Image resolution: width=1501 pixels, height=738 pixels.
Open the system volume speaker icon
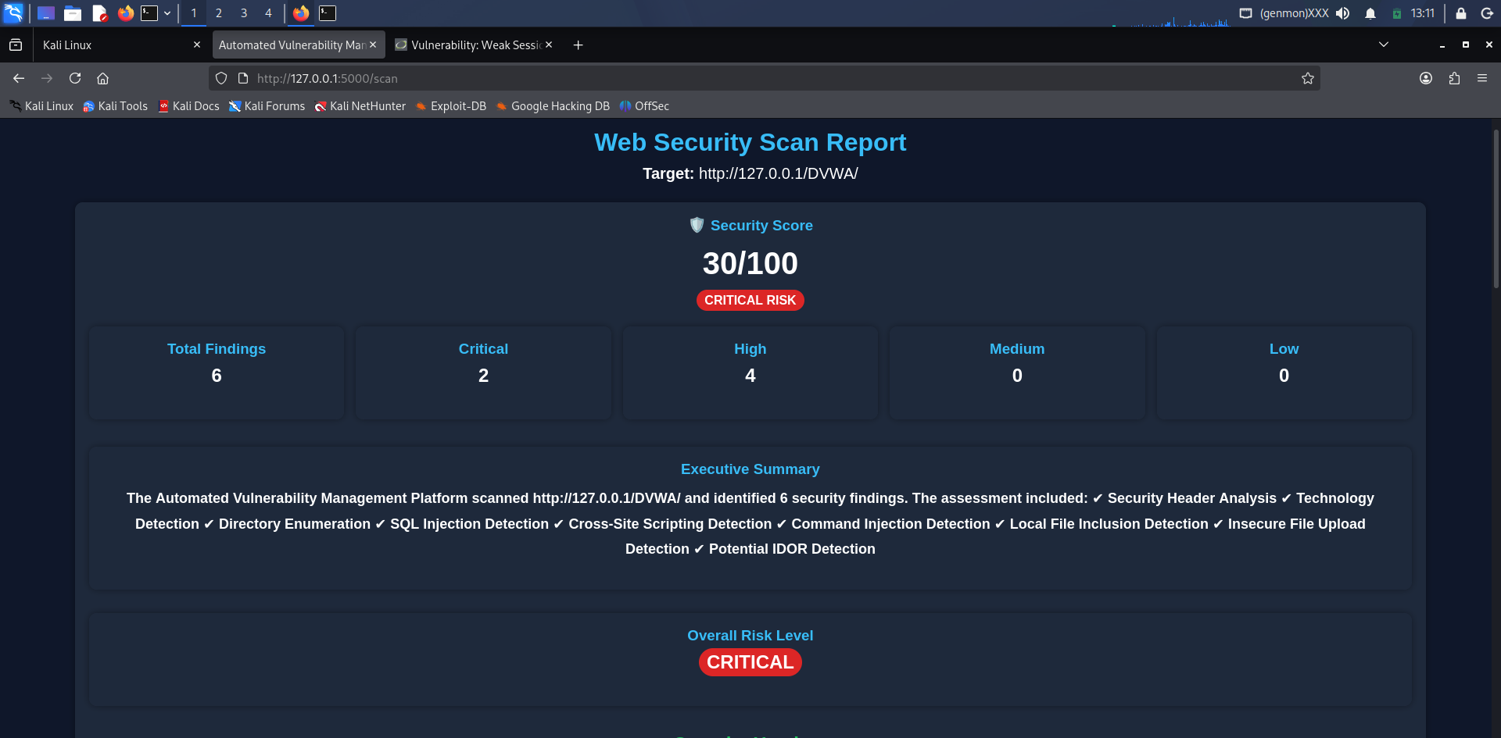[1343, 13]
